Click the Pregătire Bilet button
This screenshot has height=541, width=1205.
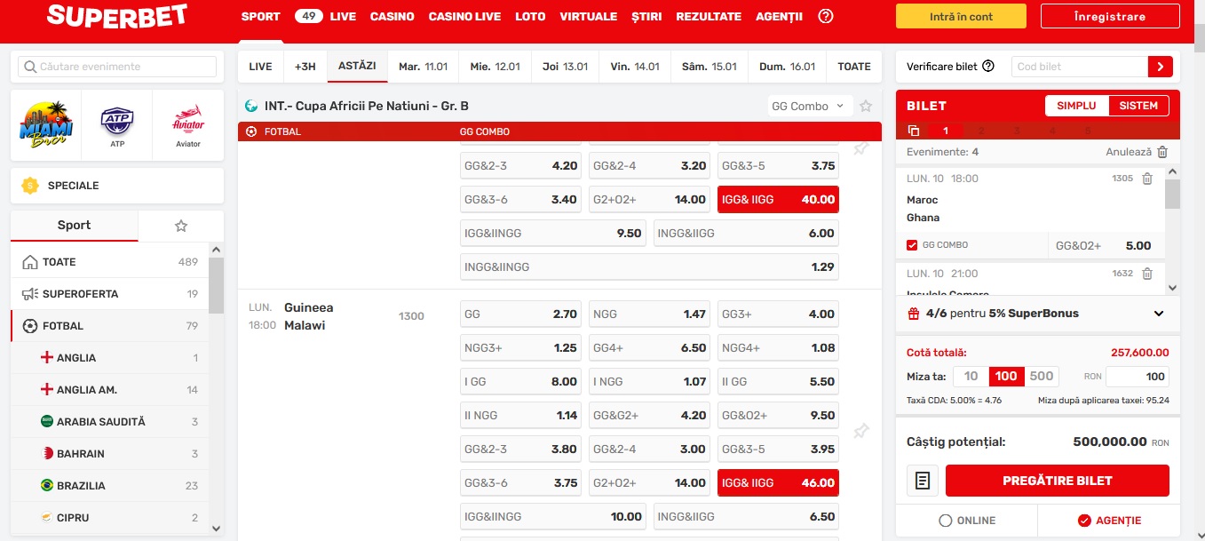pos(1058,481)
